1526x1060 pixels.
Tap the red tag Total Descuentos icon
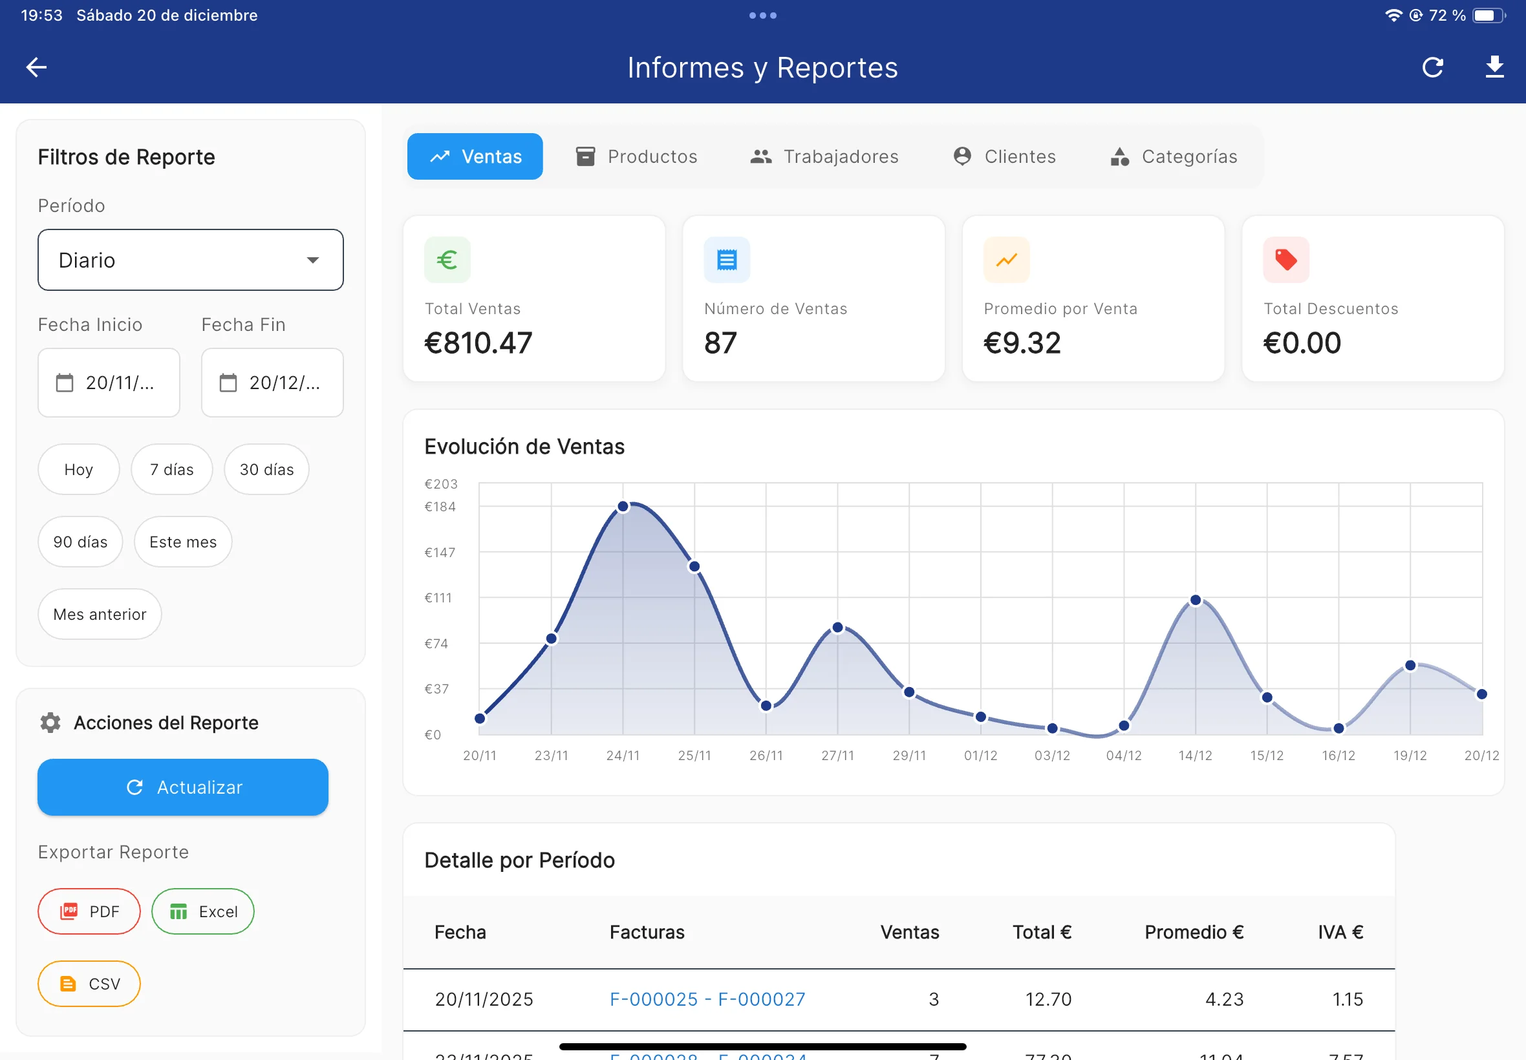click(x=1285, y=260)
